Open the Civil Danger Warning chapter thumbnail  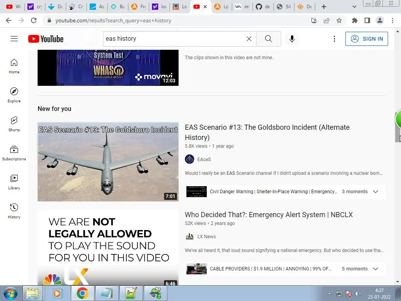click(x=197, y=192)
